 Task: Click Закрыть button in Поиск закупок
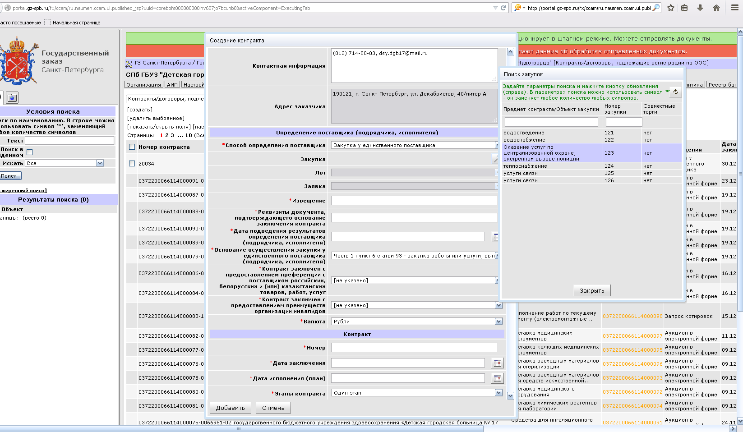592,290
